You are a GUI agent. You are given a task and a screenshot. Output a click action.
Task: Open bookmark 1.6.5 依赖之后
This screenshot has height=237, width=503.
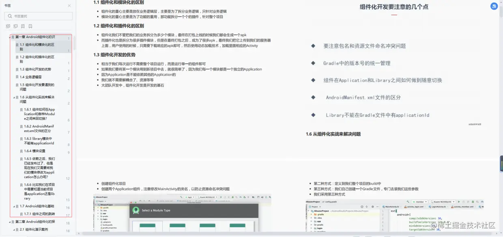coord(39,168)
